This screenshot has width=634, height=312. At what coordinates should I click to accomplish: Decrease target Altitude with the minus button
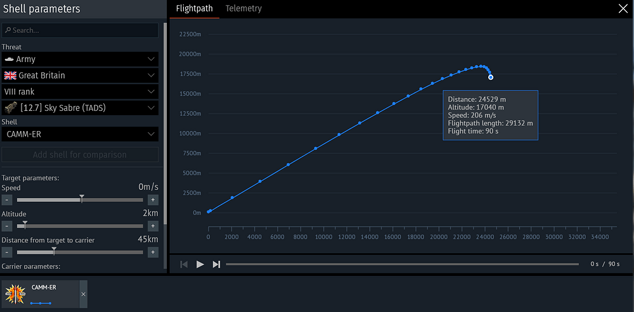pos(7,226)
